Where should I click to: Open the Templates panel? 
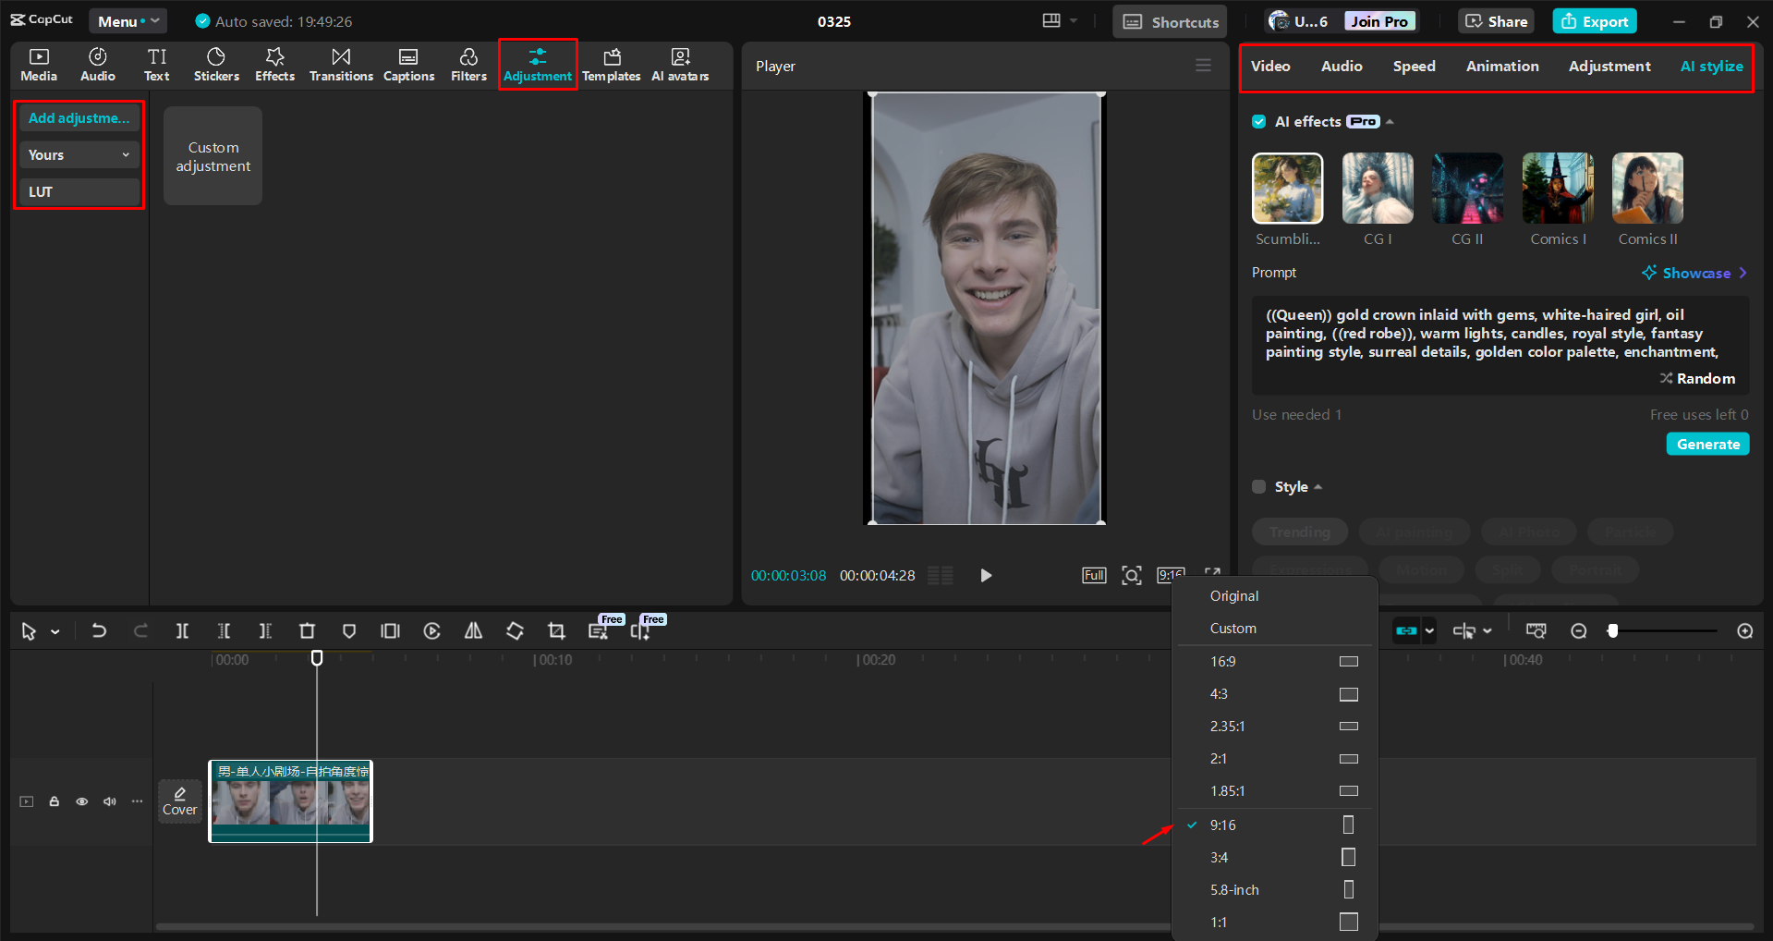612,64
